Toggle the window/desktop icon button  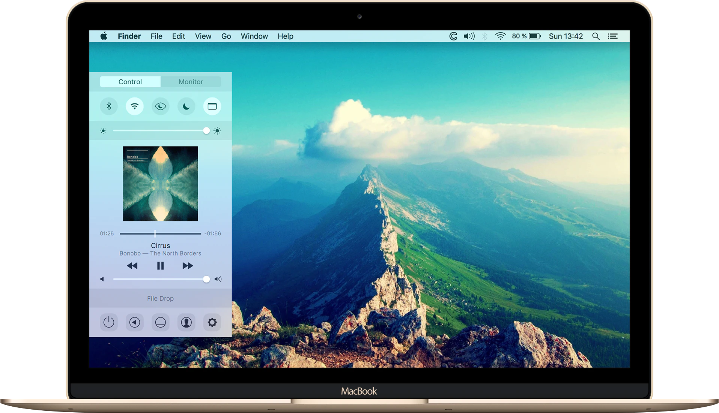point(212,106)
